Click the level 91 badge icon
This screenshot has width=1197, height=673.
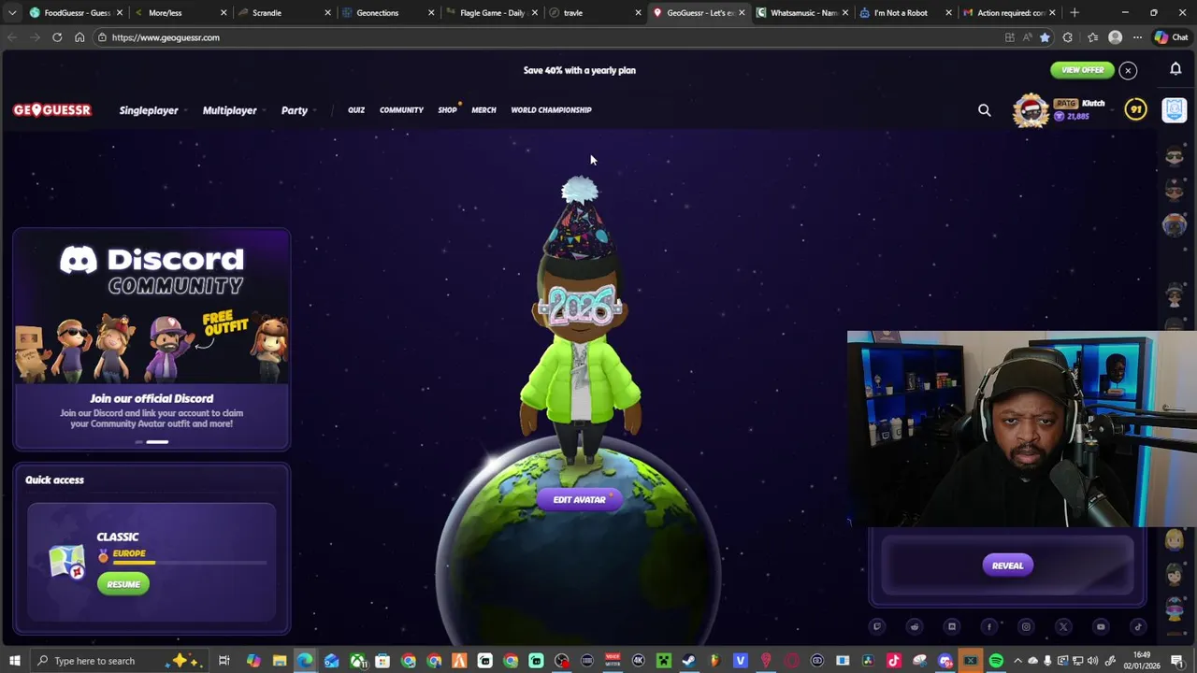click(1135, 110)
